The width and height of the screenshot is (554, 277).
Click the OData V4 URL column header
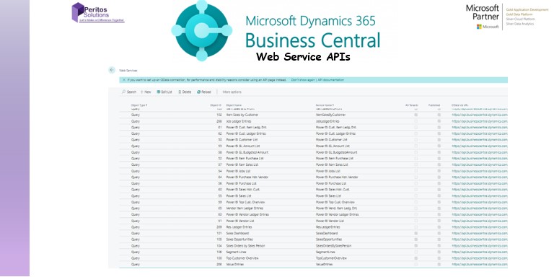[x=460, y=105]
